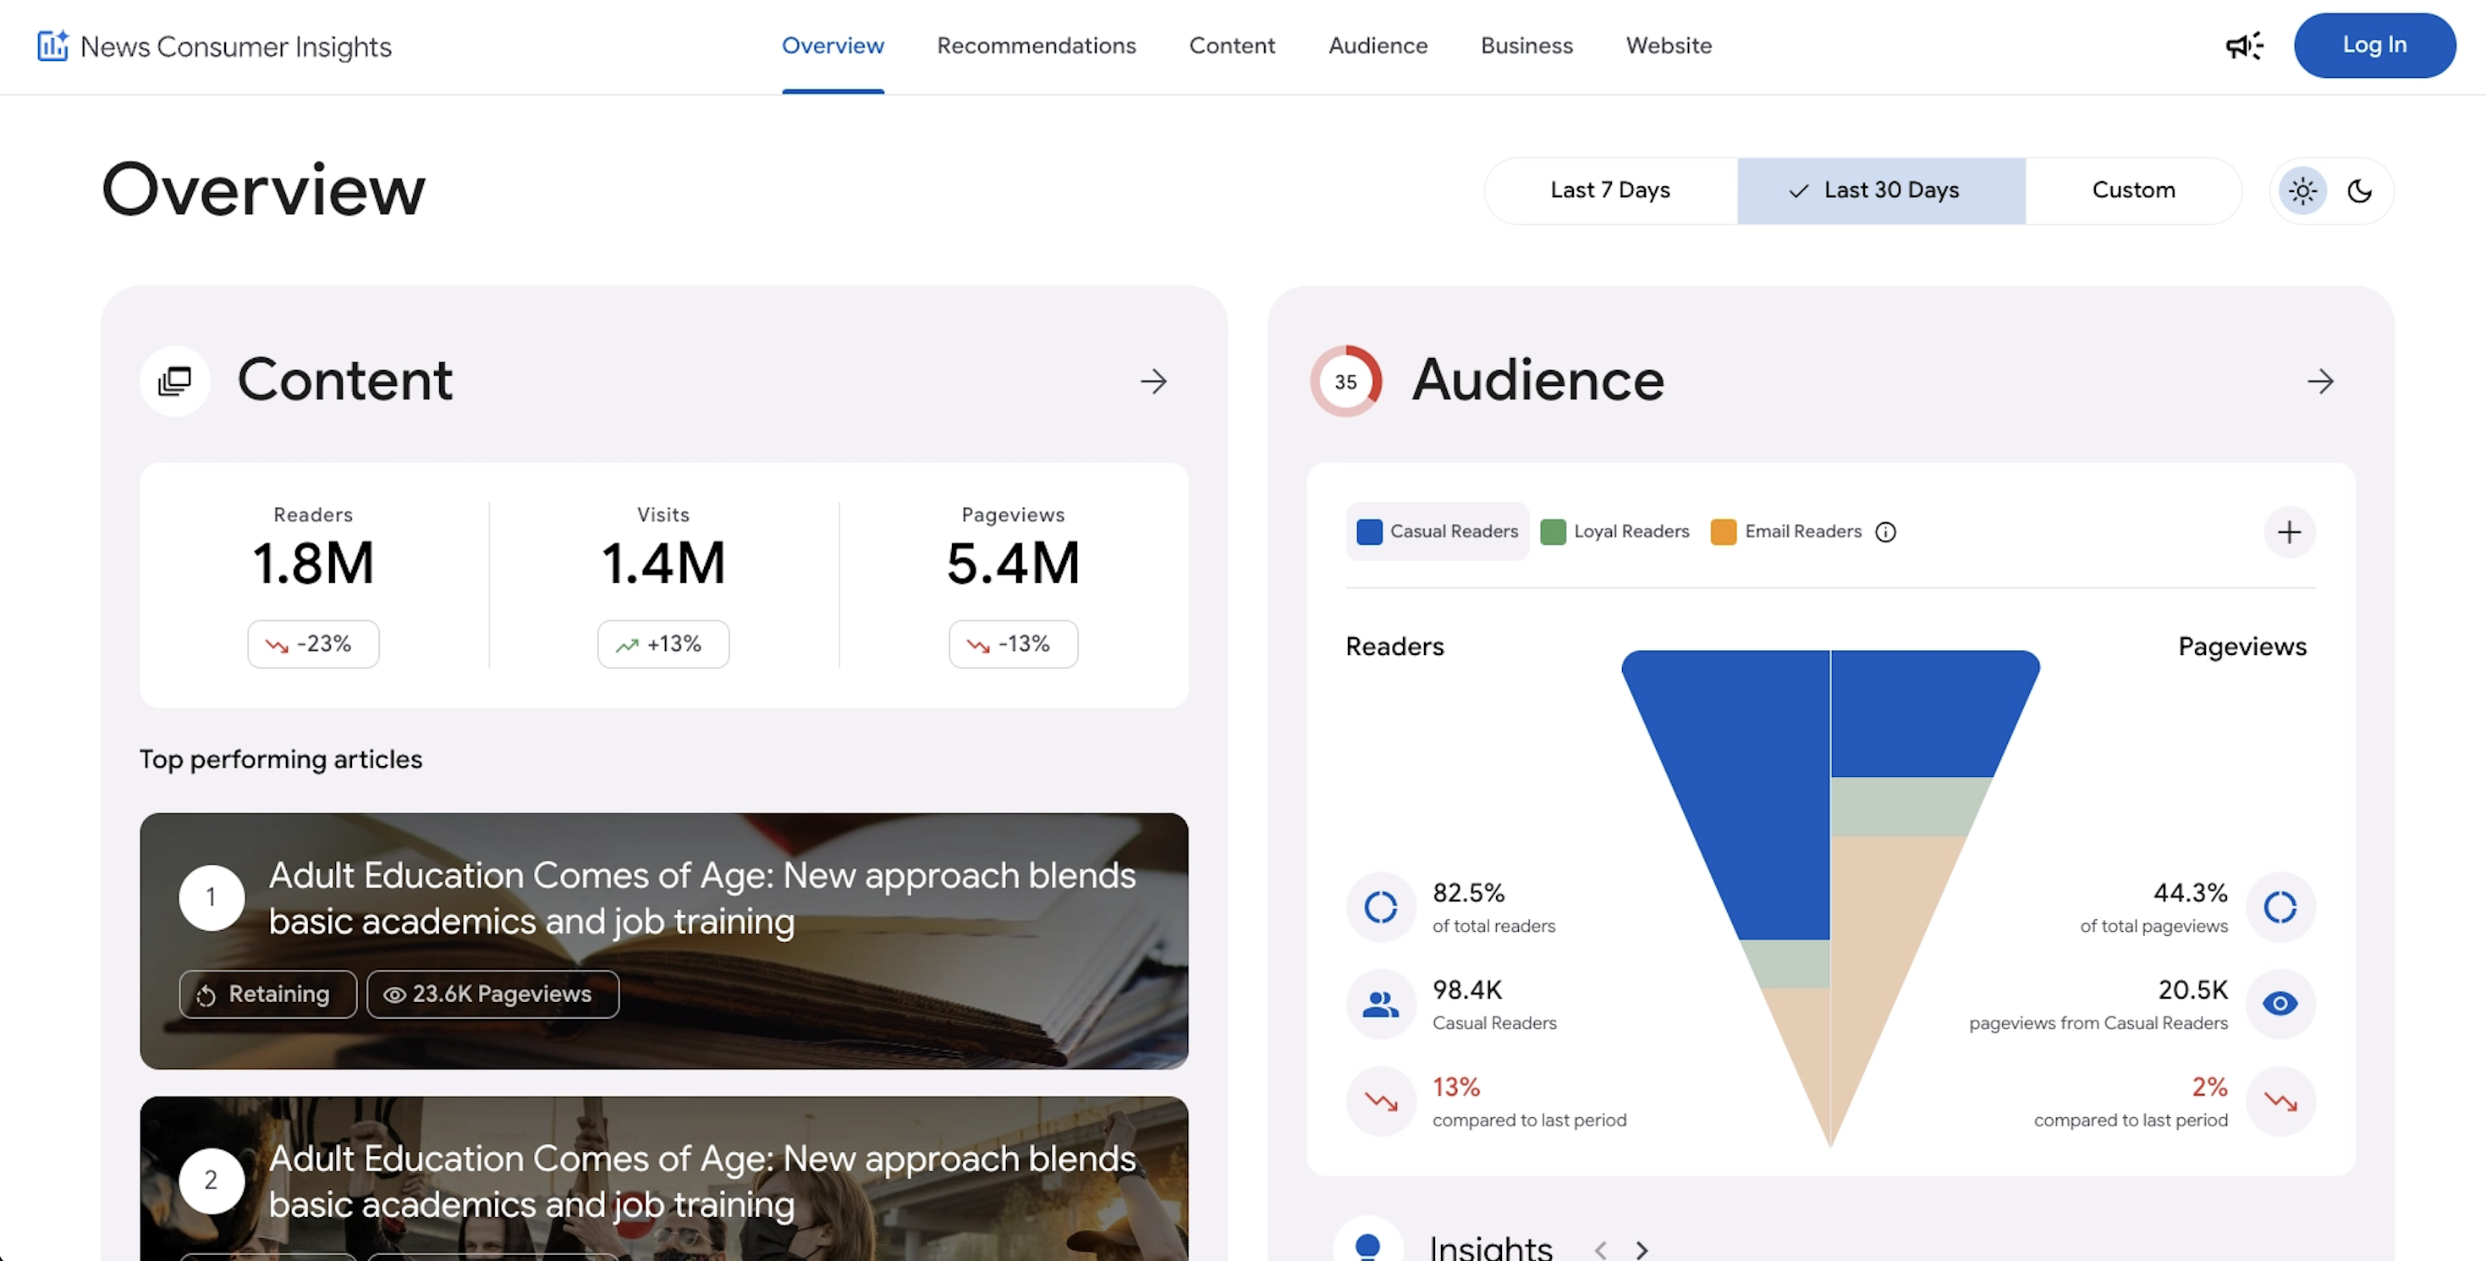Open the Business tab
This screenshot has height=1261, width=2486.
(1526, 46)
